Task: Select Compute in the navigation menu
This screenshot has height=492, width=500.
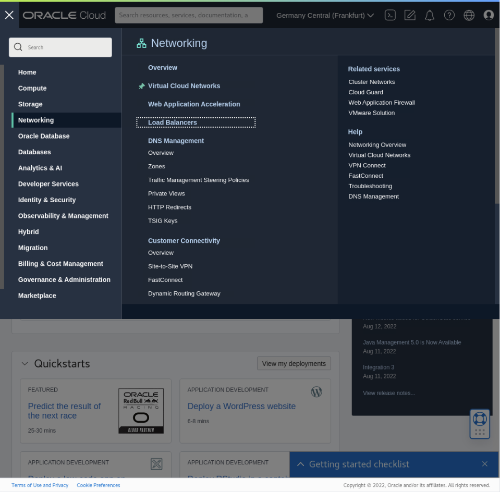Action: [x=32, y=88]
